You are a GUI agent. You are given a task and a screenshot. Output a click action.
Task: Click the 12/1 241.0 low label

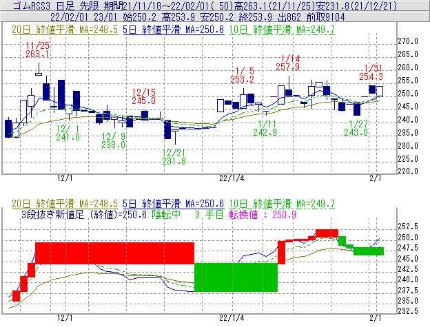tap(68, 133)
